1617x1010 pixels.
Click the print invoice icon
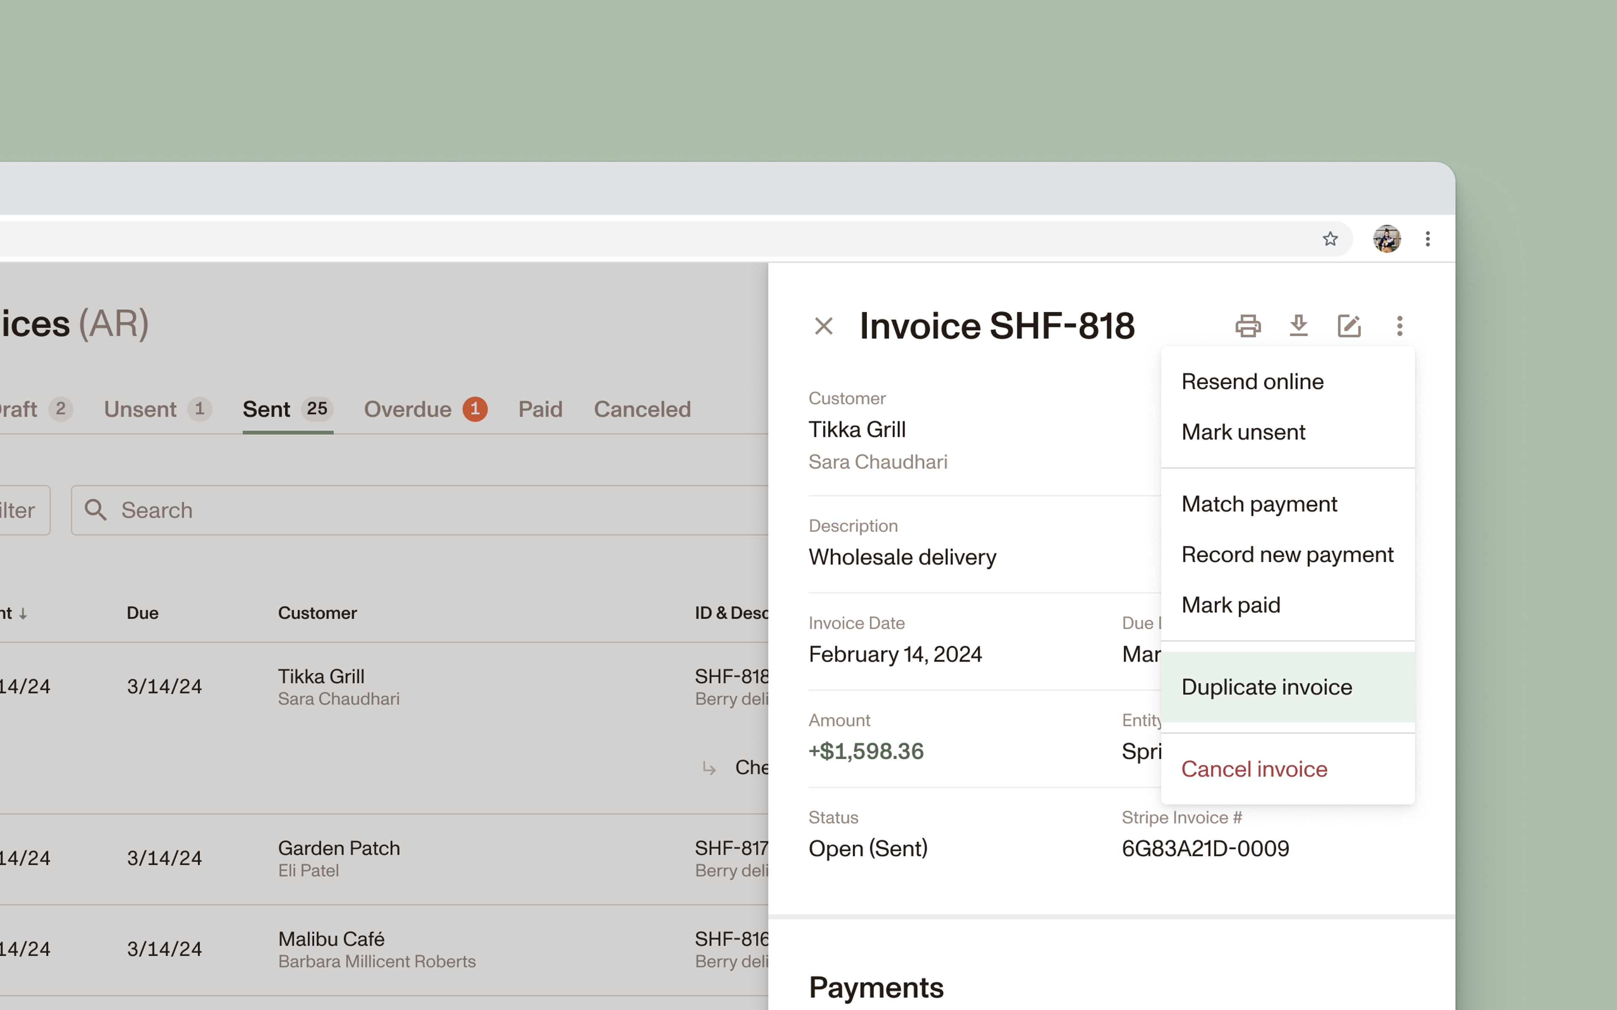pyautogui.click(x=1248, y=326)
